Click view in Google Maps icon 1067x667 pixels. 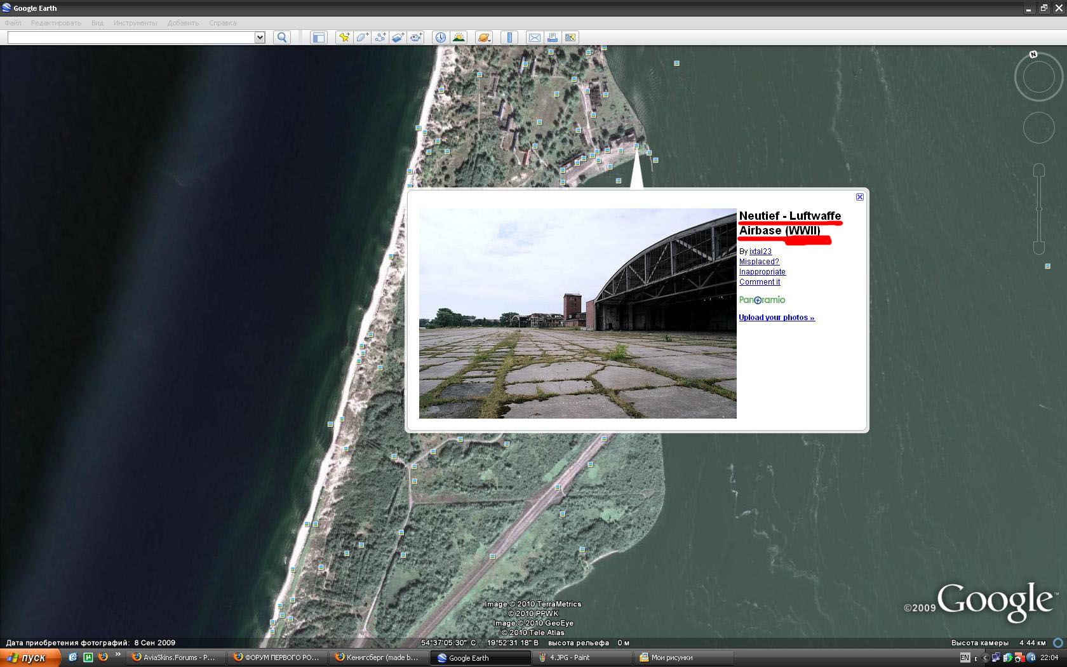pos(570,37)
